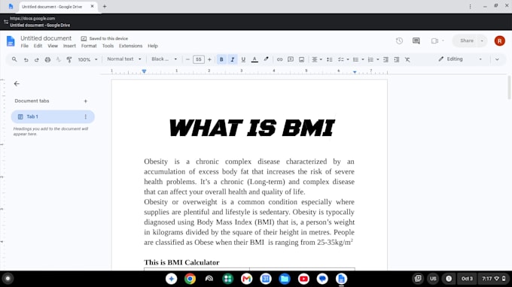
Task: Toggle the checklist format
Action: click(x=340, y=59)
